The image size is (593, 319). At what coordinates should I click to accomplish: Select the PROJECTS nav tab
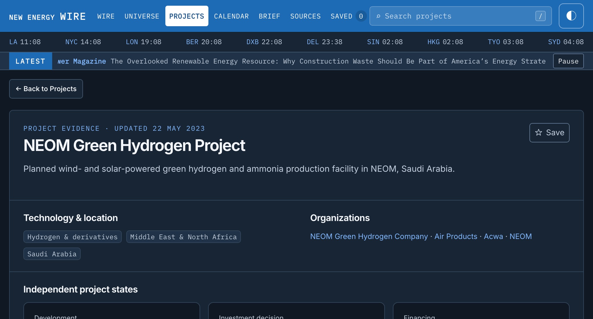pyautogui.click(x=187, y=16)
